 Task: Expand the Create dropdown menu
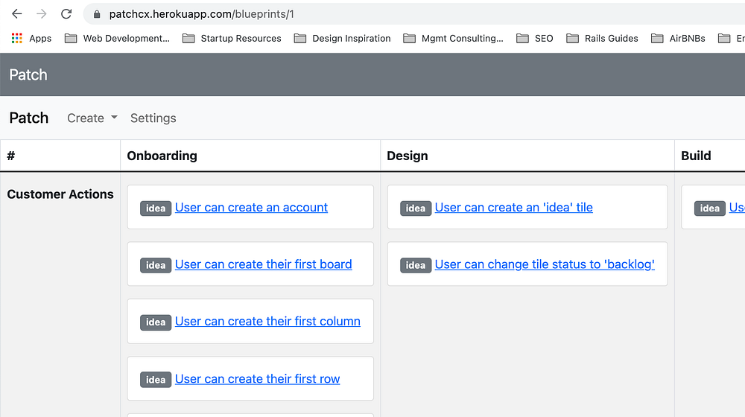click(92, 118)
